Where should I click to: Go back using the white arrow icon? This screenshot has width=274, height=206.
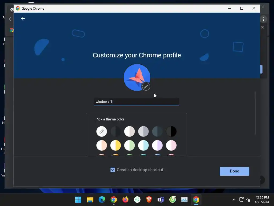click(x=23, y=19)
